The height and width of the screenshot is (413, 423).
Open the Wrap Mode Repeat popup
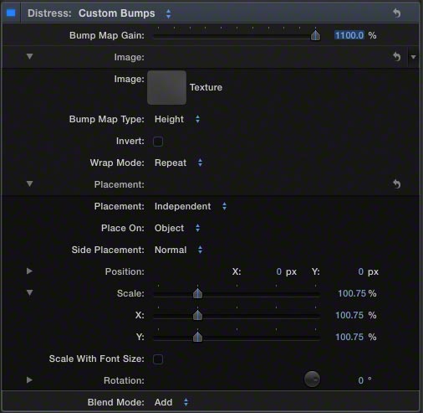[178, 163]
